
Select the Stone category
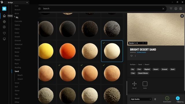click(17, 90)
